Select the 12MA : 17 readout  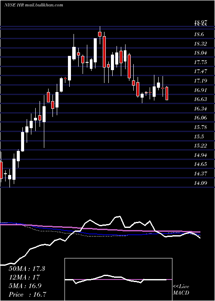pyautogui.click(x=24, y=277)
